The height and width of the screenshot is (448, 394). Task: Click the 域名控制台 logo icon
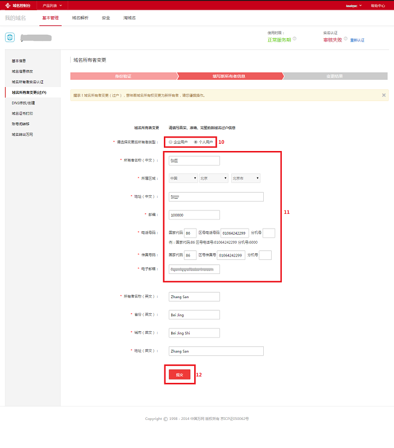pyautogui.click(x=8, y=5)
